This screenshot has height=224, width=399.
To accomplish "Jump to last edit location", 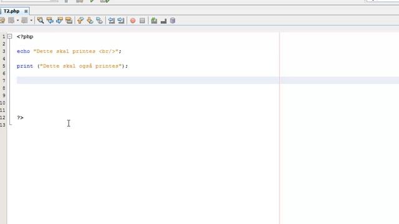I will (x=2, y=21).
